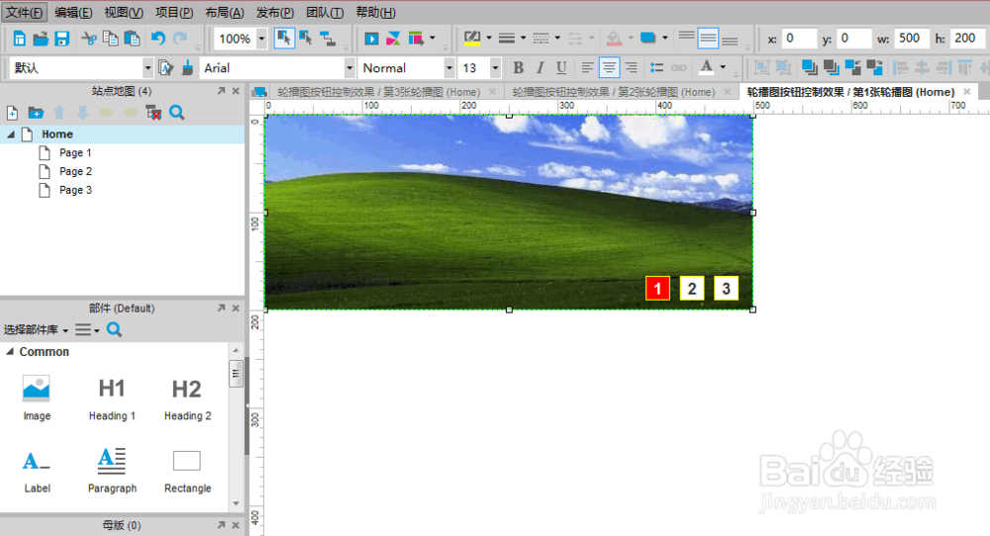Screen dimensions: 990x536
Task: Click the Generate prototype icon
Action: (x=416, y=39)
